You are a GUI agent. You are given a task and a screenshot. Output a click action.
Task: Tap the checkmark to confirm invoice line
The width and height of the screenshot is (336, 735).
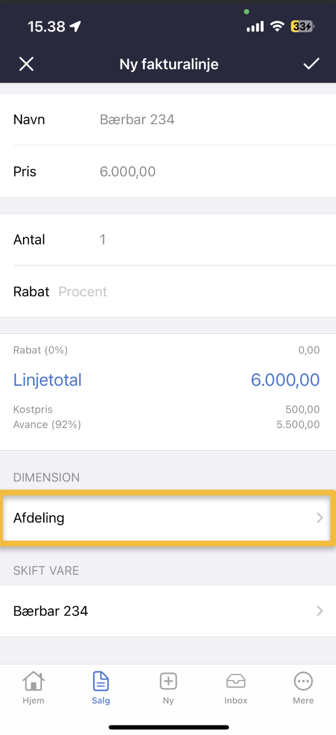(x=311, y=64)
